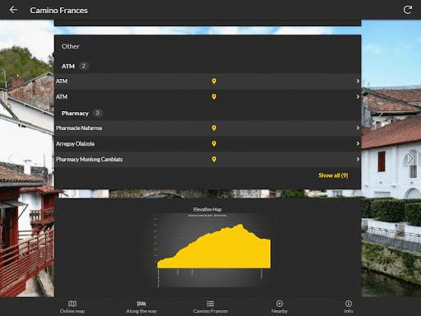This screenshot has width=421, height=316.
Task: Open chevron for Arreguy Olaizola
Action: click(x=358, y=144)
